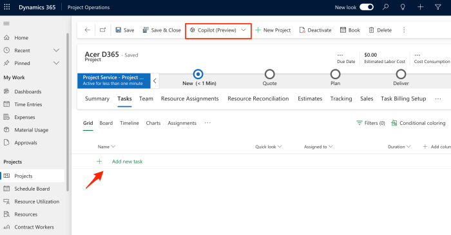Open record in new window icon

coord(102,30)
